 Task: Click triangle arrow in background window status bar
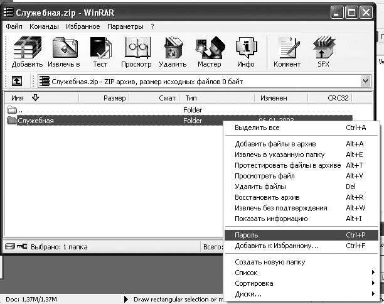coord(126,299)
